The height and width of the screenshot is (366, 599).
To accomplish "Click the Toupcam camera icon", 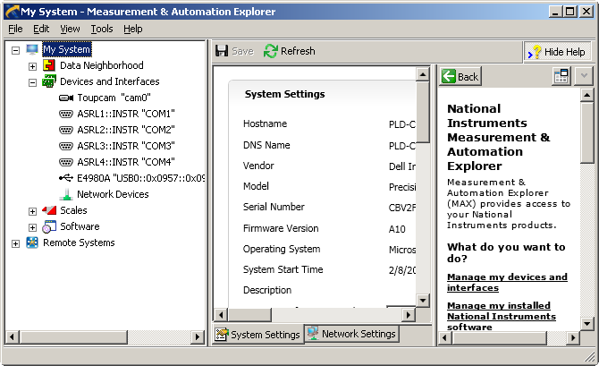I will coord(66,98).
